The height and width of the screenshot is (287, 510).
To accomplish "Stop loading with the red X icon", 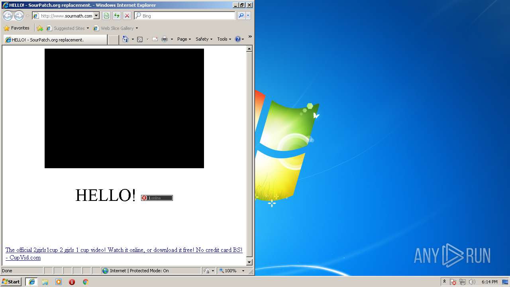I will [127, 16].
